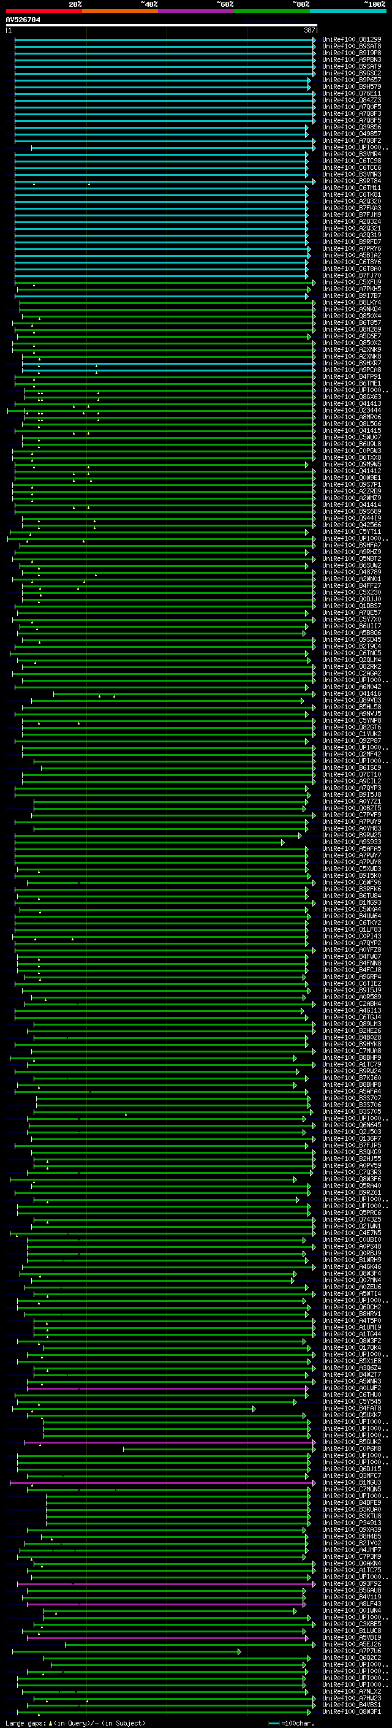
Task: Click the red 20% identity legend segment
Action: pos(43,11)
